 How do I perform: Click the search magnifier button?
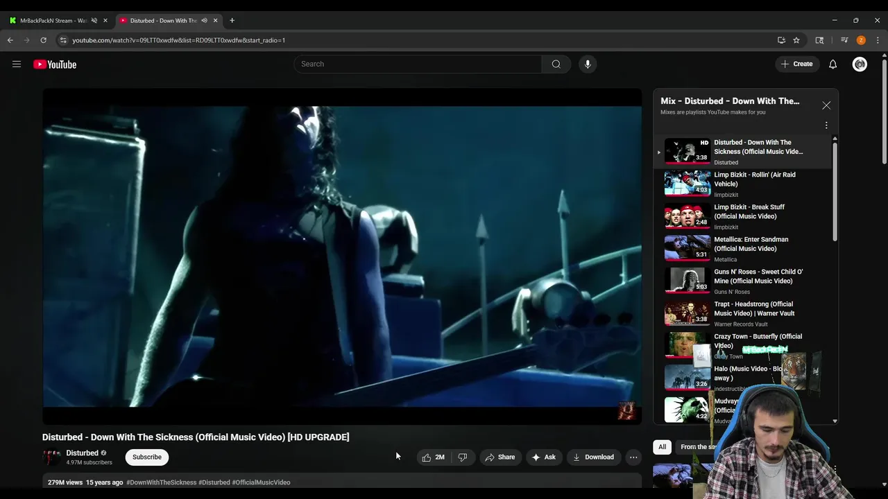[556, 64]
